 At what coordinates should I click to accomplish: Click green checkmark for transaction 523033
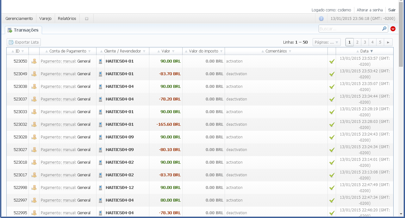point(332,112)
